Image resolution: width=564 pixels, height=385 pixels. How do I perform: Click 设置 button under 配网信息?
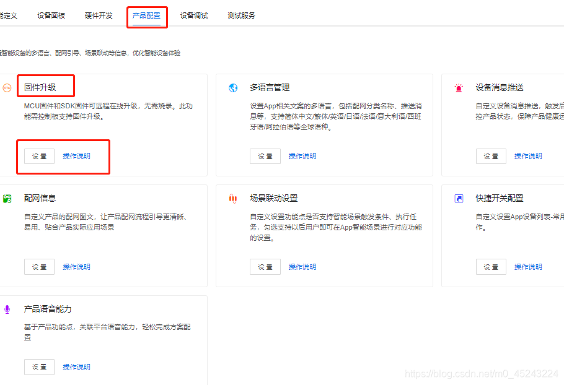pyautogui.click(x=39, y=267)
